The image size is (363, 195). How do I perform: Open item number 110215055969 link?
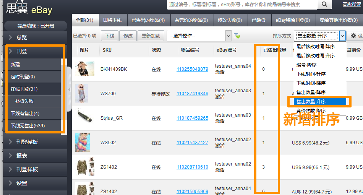pyautogui.click(x=192, y=192)
